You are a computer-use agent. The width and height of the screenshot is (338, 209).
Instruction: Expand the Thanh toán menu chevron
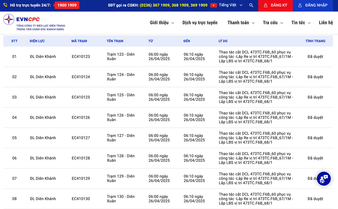point(253,23)
